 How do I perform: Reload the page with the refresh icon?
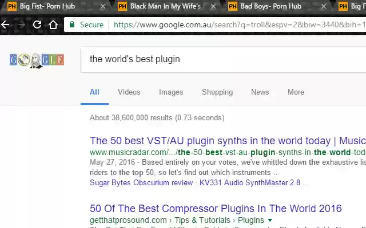(x=37, y=25)
